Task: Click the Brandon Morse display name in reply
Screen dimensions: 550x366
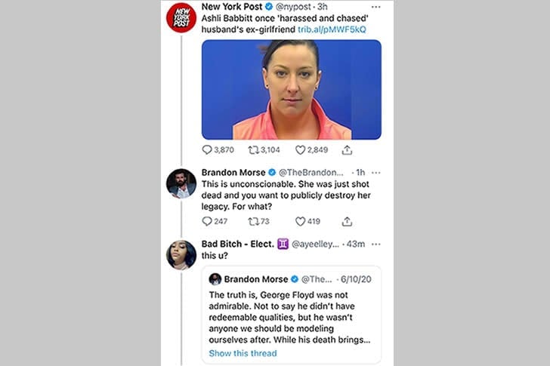Action: (233, 172)
